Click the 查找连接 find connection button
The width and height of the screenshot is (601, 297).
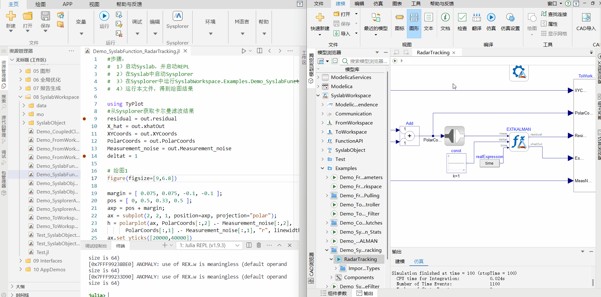[554, 14]
